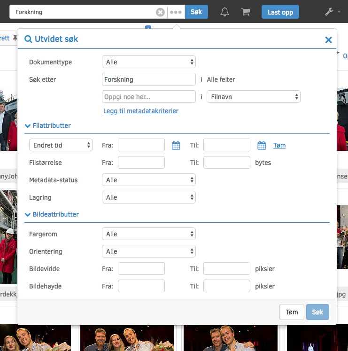Open the Endret tid dropdown
348x351 pixels.
(61, 145)
